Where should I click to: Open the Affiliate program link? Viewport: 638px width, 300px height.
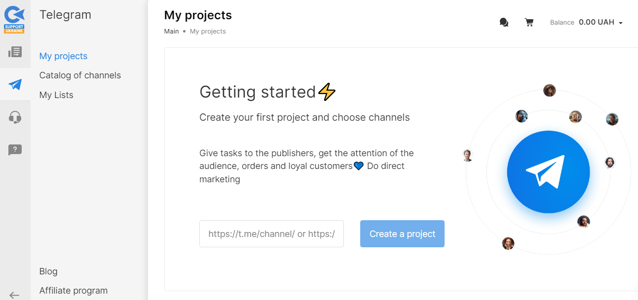coord(74,291)
